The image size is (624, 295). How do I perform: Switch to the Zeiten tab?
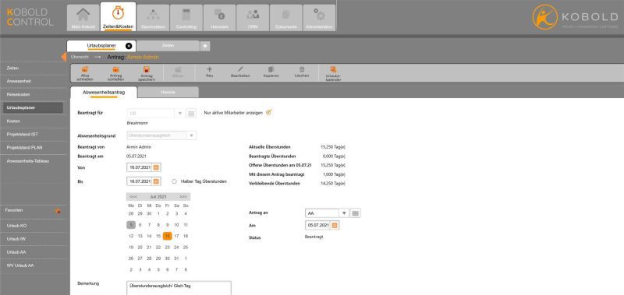click(x=168, y=46)
